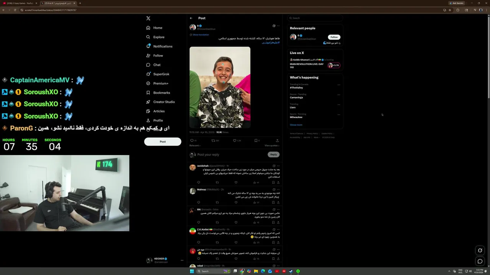Open SuperGrok in the sidebar
Screen dimensions: 490x275
(x=158, y=74)
